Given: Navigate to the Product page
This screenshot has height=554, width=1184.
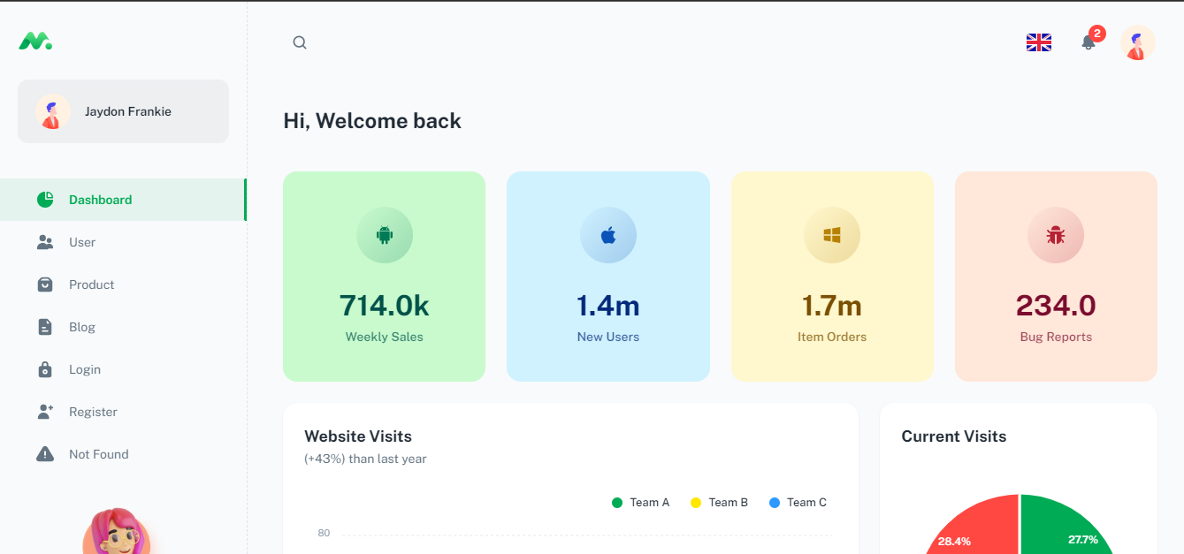Looking at the screenshot, I should pyautogui.click(x=123, y=285).
